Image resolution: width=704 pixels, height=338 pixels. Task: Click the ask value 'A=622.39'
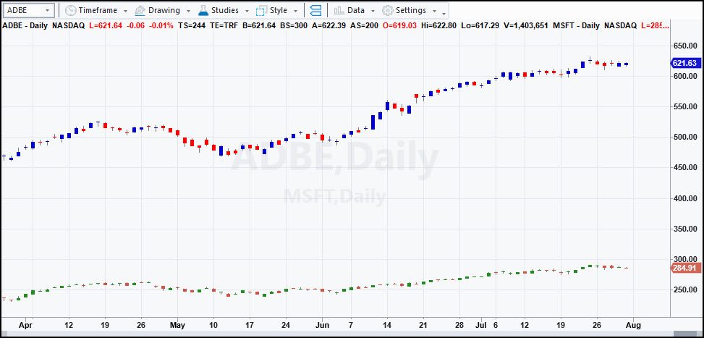pos(328,25)
